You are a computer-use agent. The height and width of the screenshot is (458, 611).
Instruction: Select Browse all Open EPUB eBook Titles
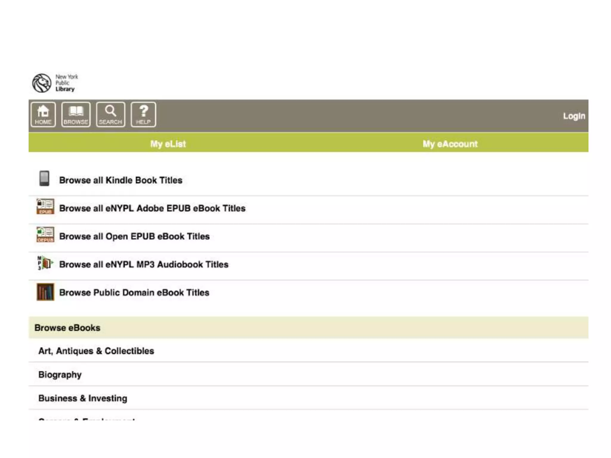coord(134,236)
